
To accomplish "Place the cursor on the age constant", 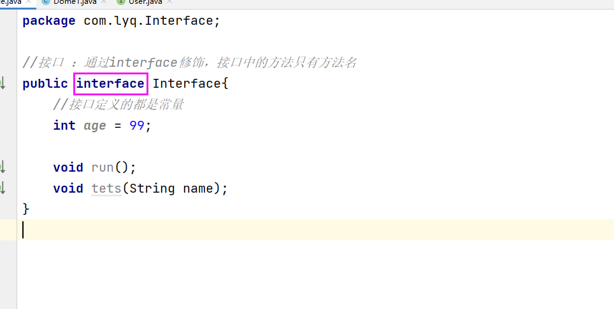I will point(95,125).
